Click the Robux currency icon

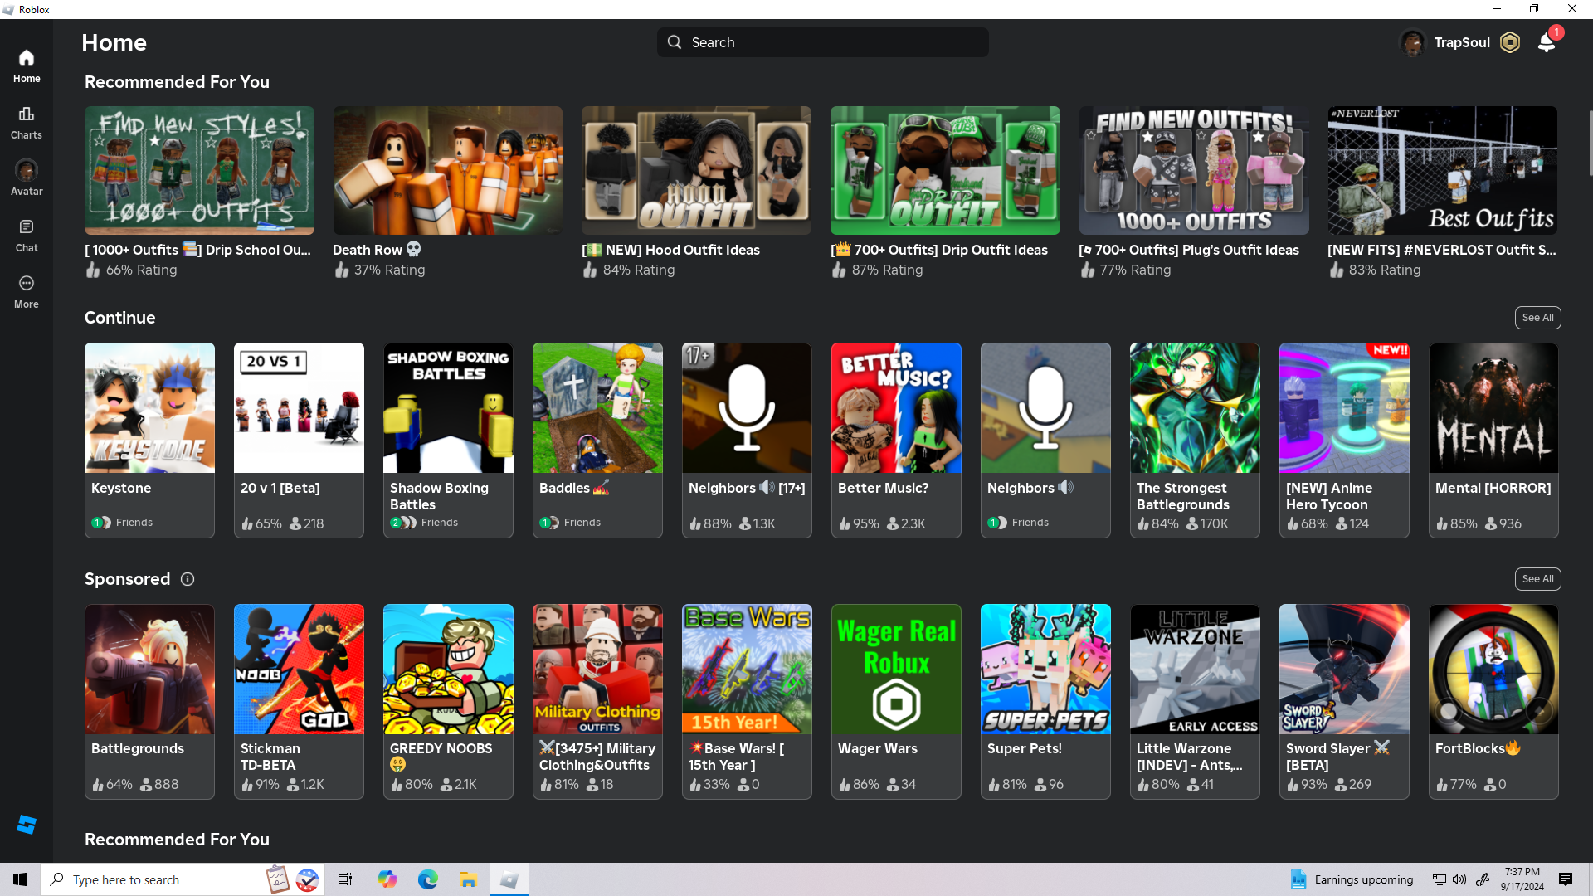click(x=1510, y=42)
